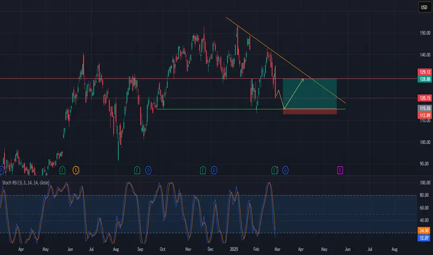
Task: Click the 150.00 price axis label
Action: coord(425,33)
